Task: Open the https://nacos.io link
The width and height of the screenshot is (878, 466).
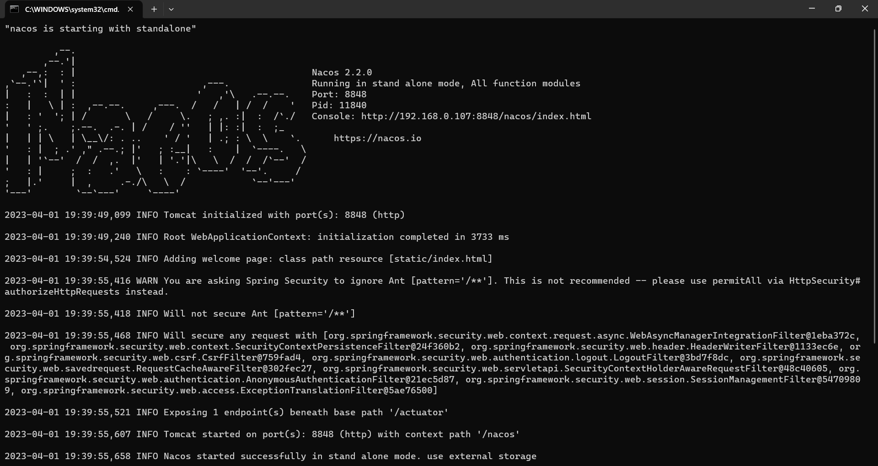Action: [x=377, y=138]
